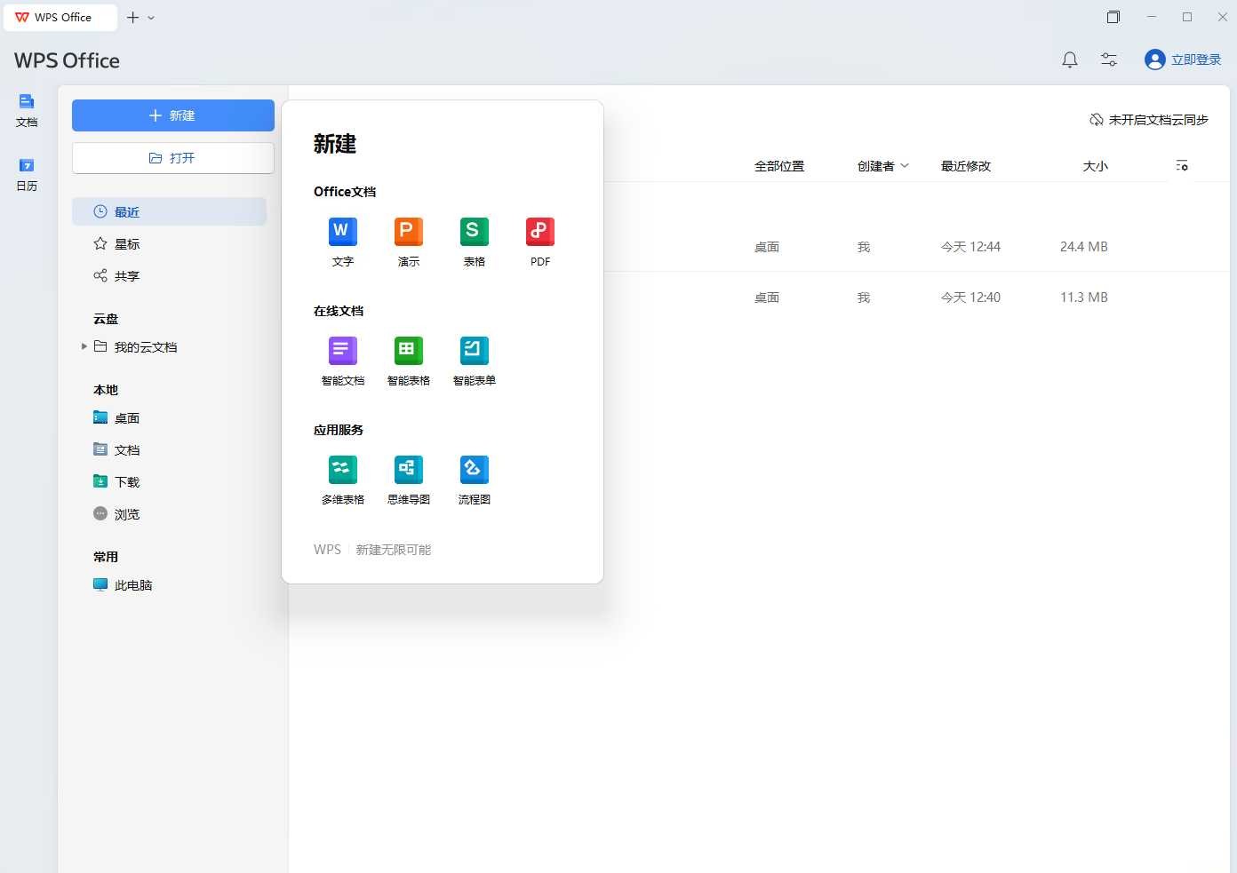Create a new 表格 spreadsheet
The image size is (1237, 873).
click(x=475, y=242)
